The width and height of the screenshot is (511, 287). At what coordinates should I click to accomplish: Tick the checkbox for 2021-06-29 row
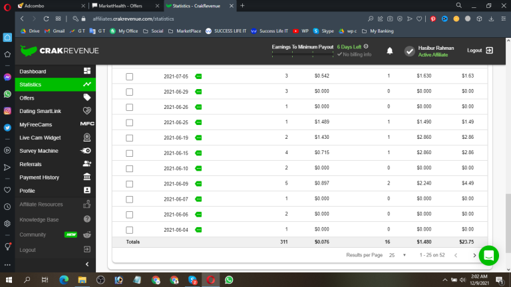129,92
